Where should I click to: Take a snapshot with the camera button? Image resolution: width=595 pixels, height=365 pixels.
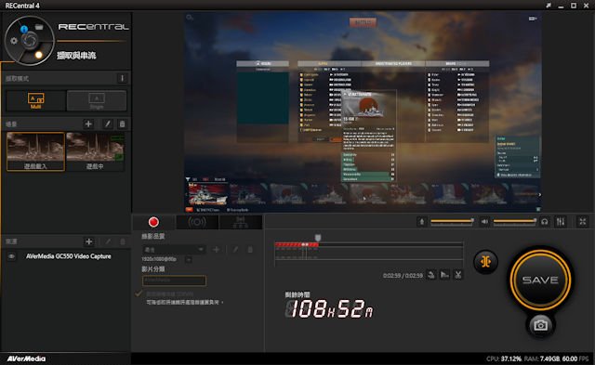(540, 325)
